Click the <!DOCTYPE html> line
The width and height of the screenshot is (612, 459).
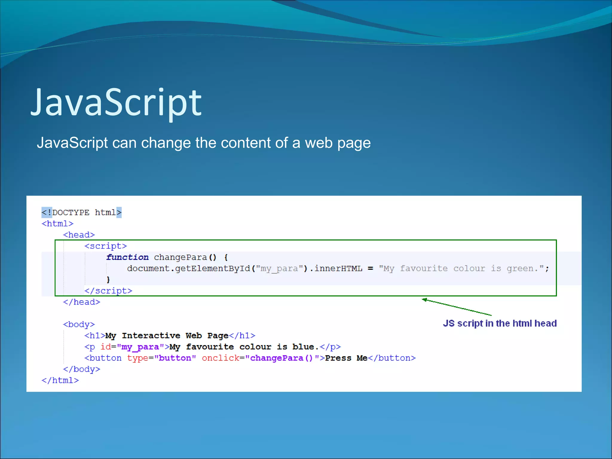click(x=82, y=212)
